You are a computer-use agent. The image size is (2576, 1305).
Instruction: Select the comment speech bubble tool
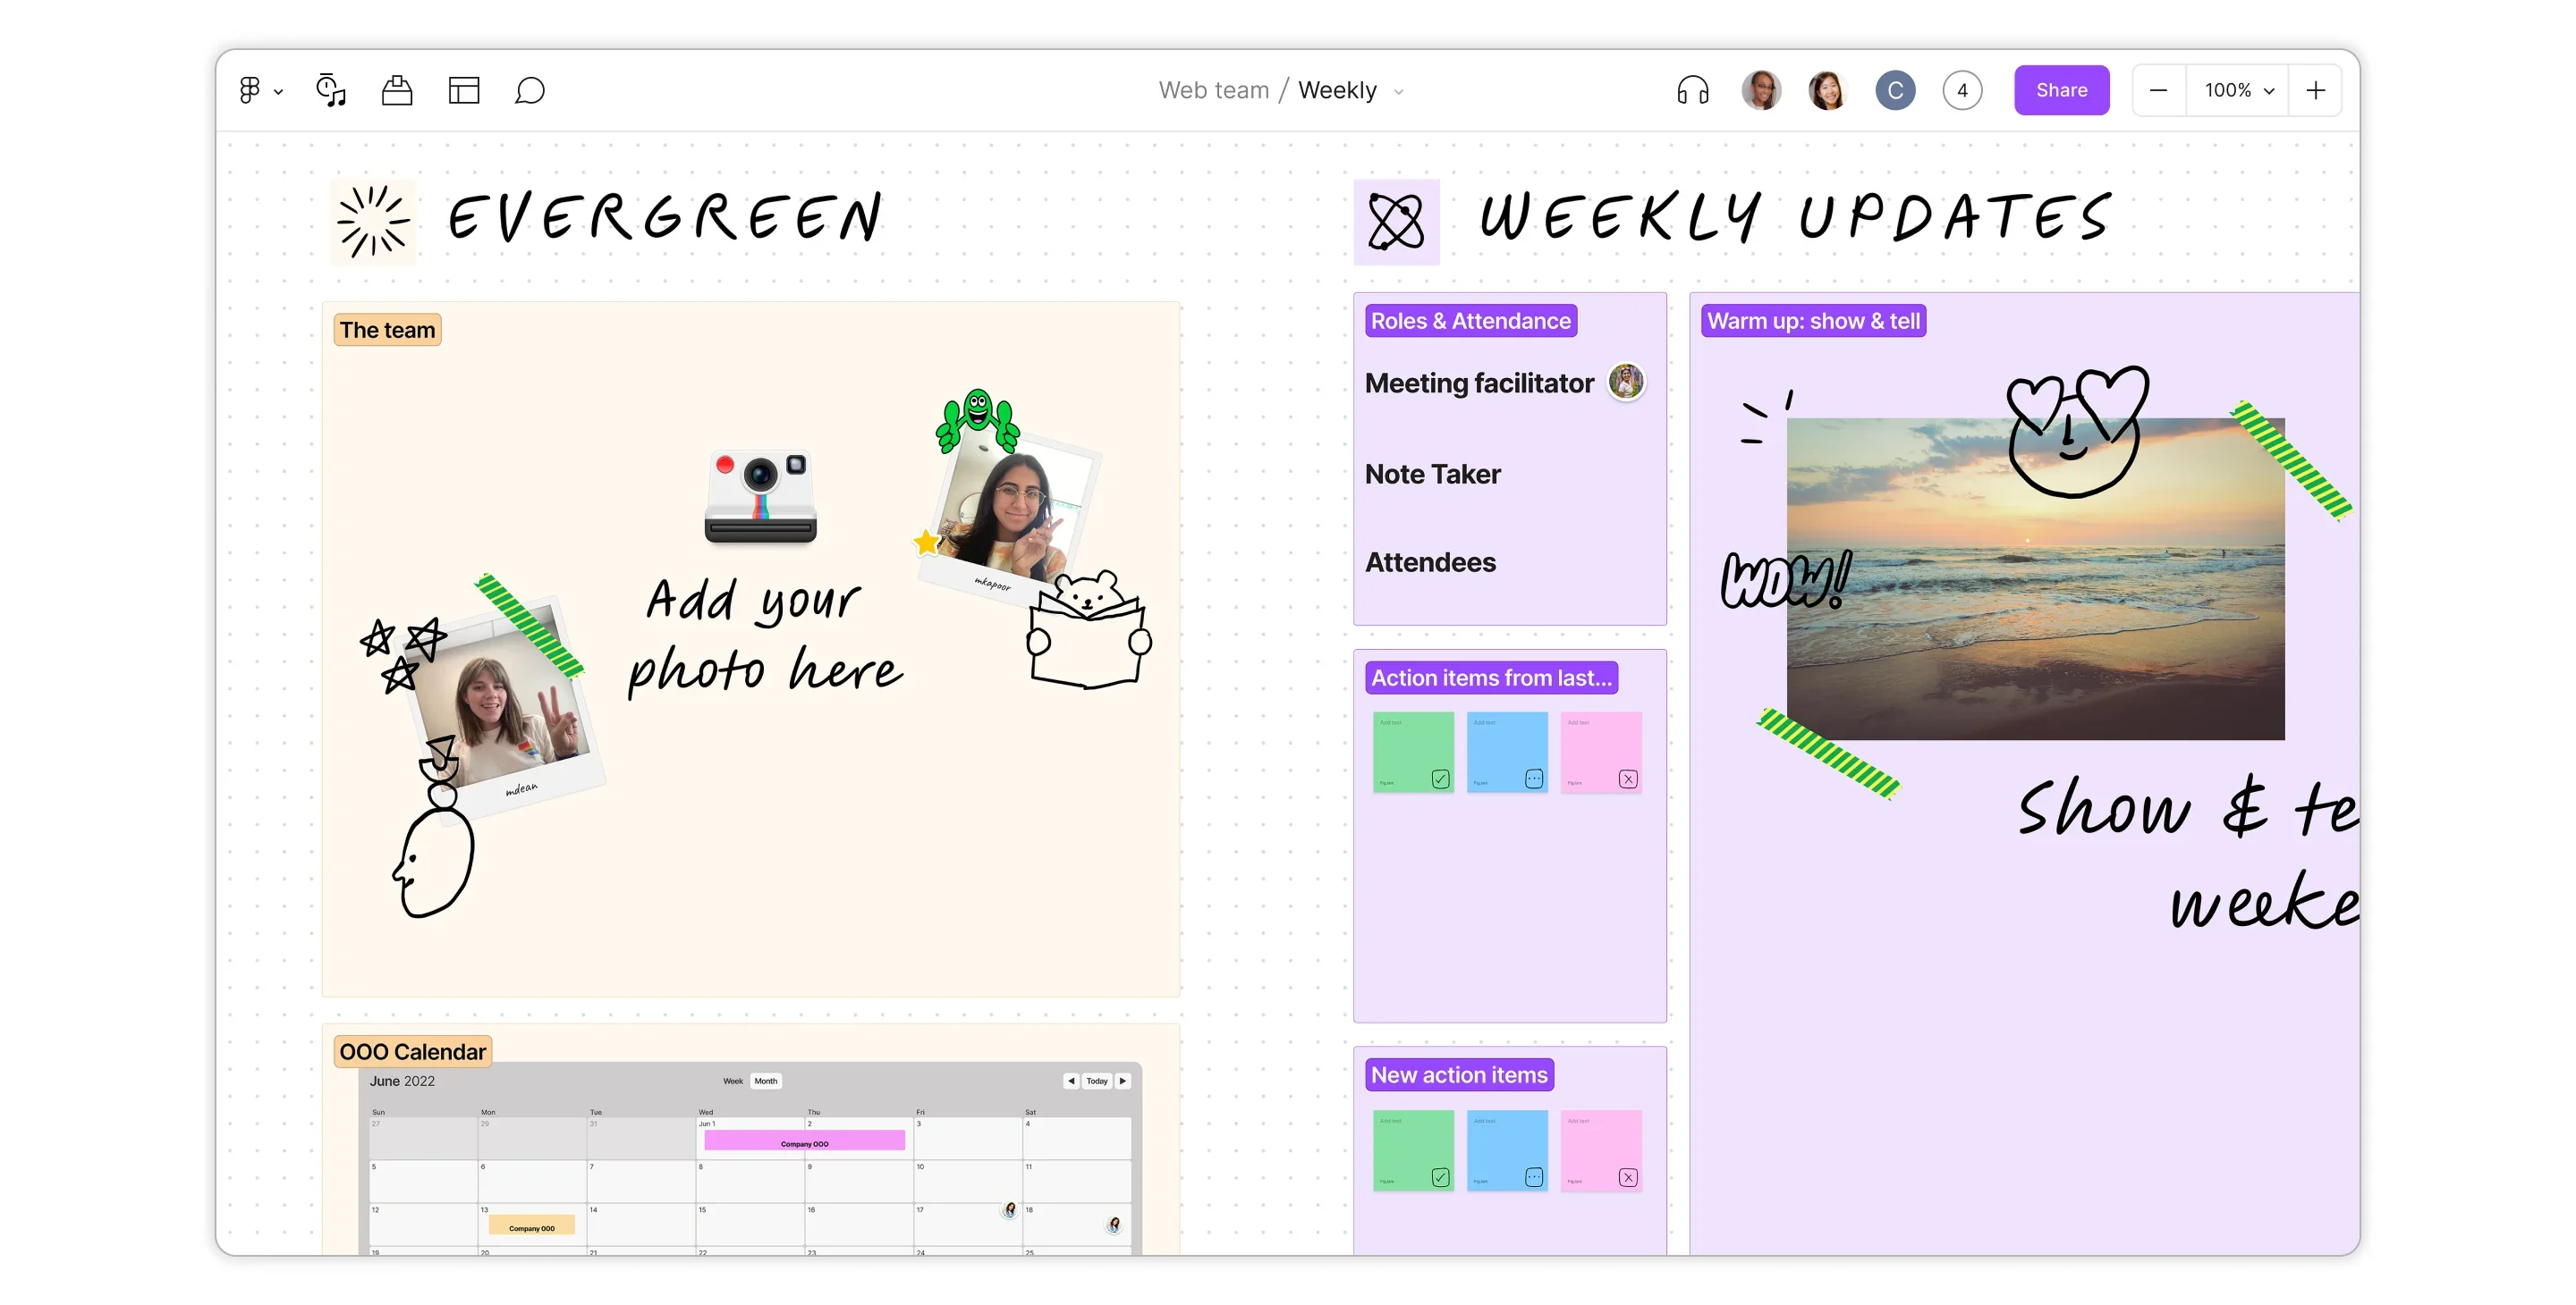click(529, 90)
